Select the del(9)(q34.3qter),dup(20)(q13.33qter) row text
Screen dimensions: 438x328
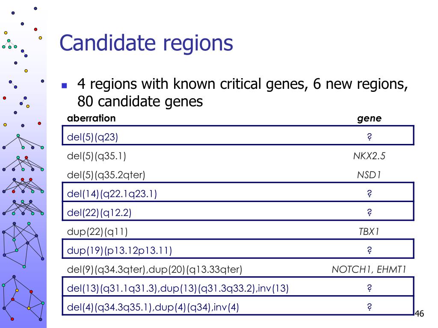pos(154,269)
